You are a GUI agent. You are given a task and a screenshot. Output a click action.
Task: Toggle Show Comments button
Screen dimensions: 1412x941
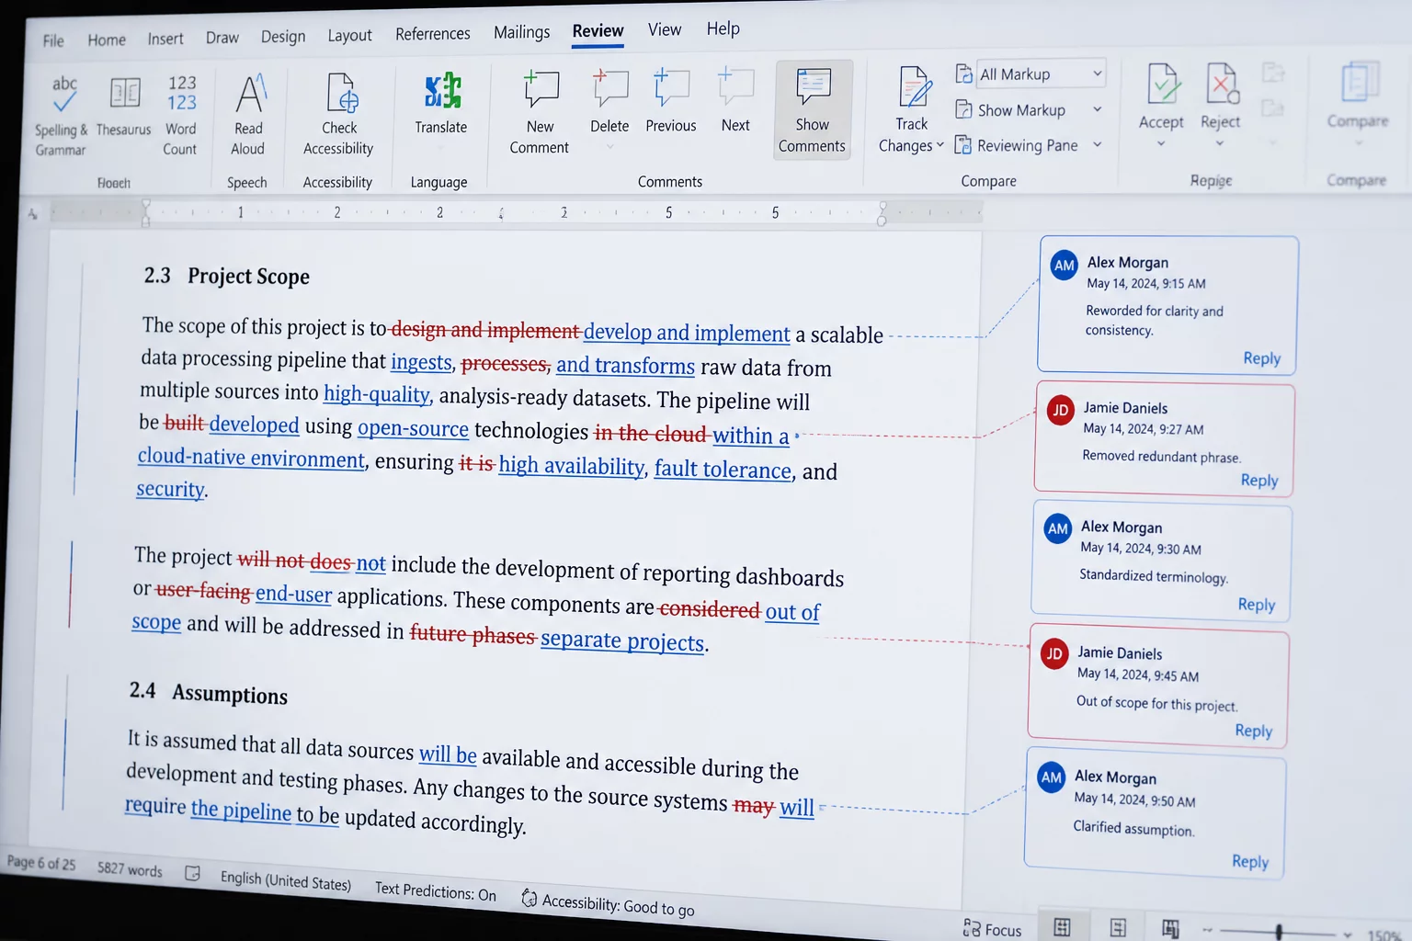[813, 109]
